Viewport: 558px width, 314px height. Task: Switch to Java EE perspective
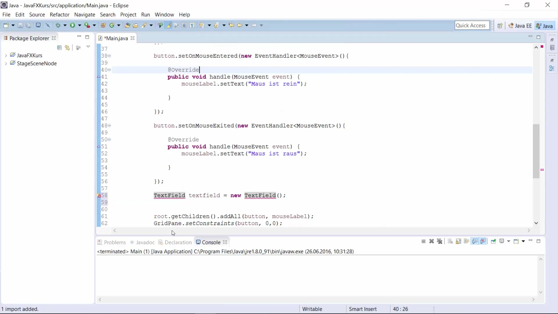(x=520, y=26)
